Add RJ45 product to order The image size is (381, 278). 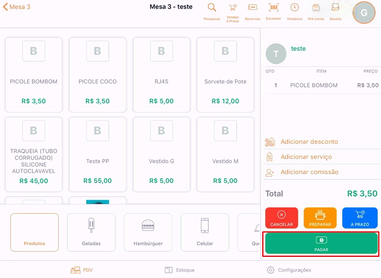(x=161, y=75)
